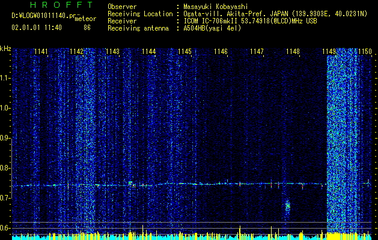Click the HROFFT title text
378x240 pixels.
click(61, 5)
